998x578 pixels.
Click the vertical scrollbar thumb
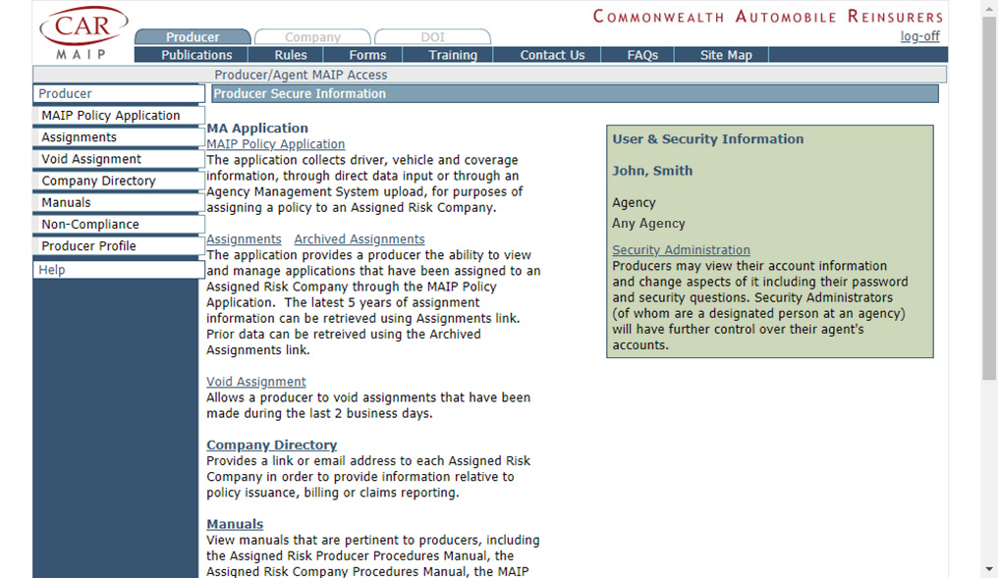pos(989,197)
